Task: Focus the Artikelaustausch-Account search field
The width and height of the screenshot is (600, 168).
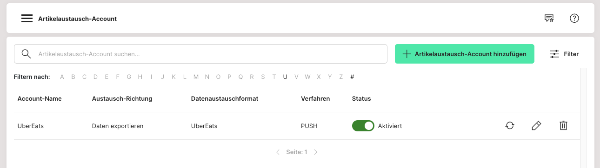Action: (200, 54)
